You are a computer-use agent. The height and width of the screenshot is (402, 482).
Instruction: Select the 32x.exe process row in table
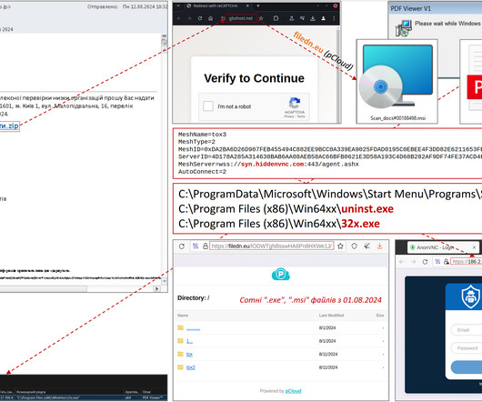tap(84, 398)
